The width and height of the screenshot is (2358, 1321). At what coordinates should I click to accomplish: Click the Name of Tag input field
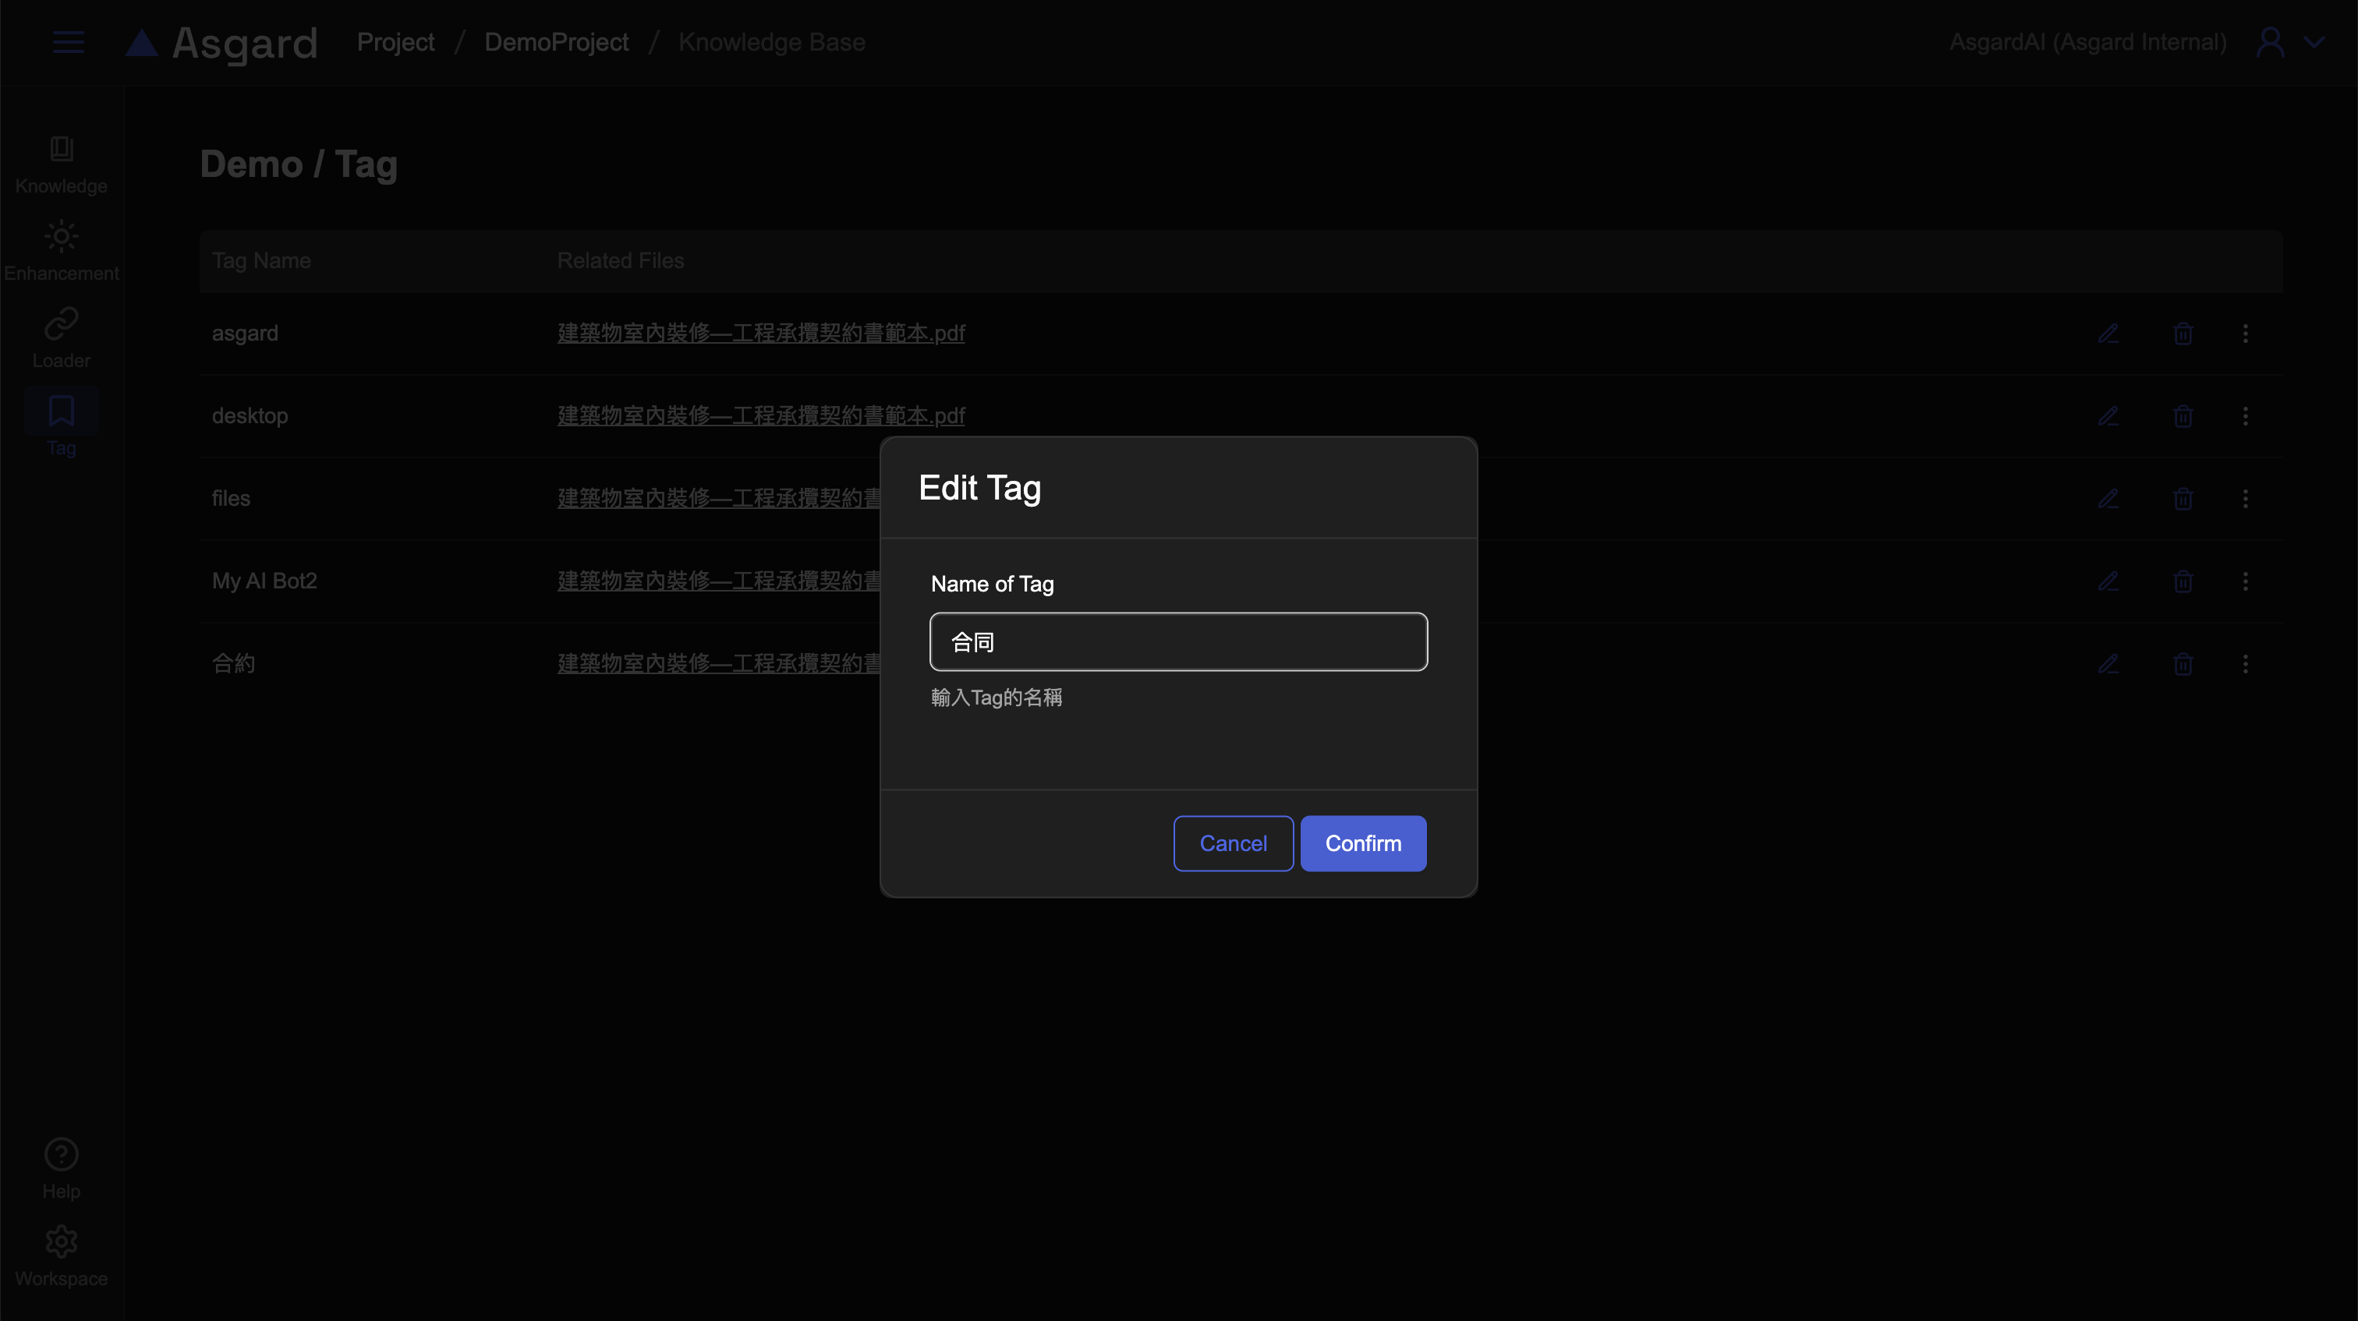pyautogui.click(x=1178, y=642)
